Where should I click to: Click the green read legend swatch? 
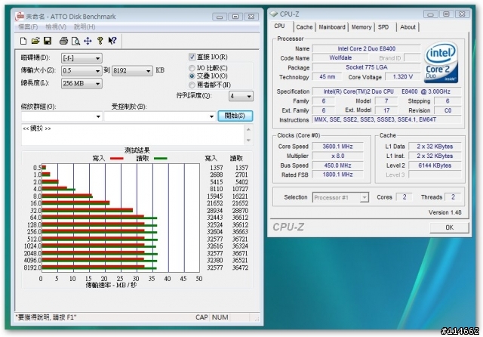point(161,159)
